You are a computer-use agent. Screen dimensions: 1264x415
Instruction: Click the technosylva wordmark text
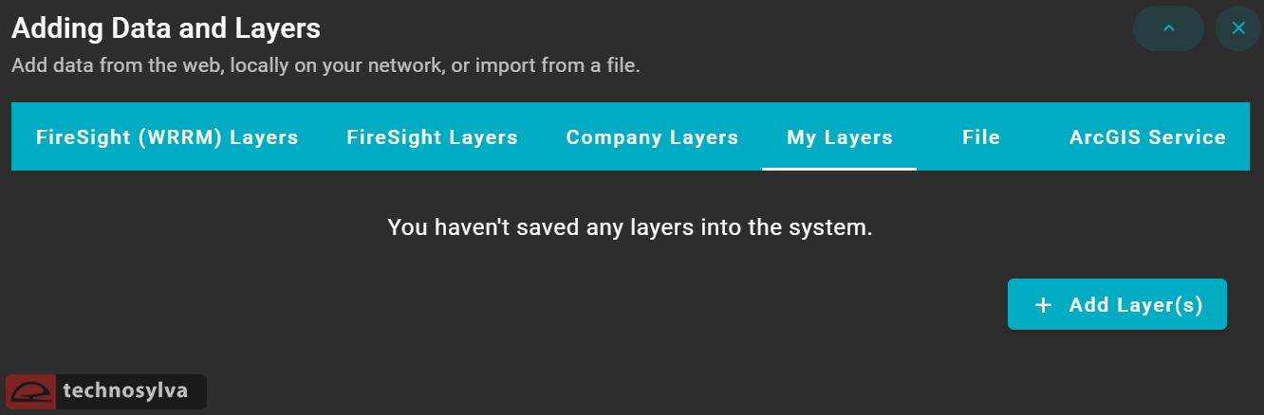click(124, 390)
